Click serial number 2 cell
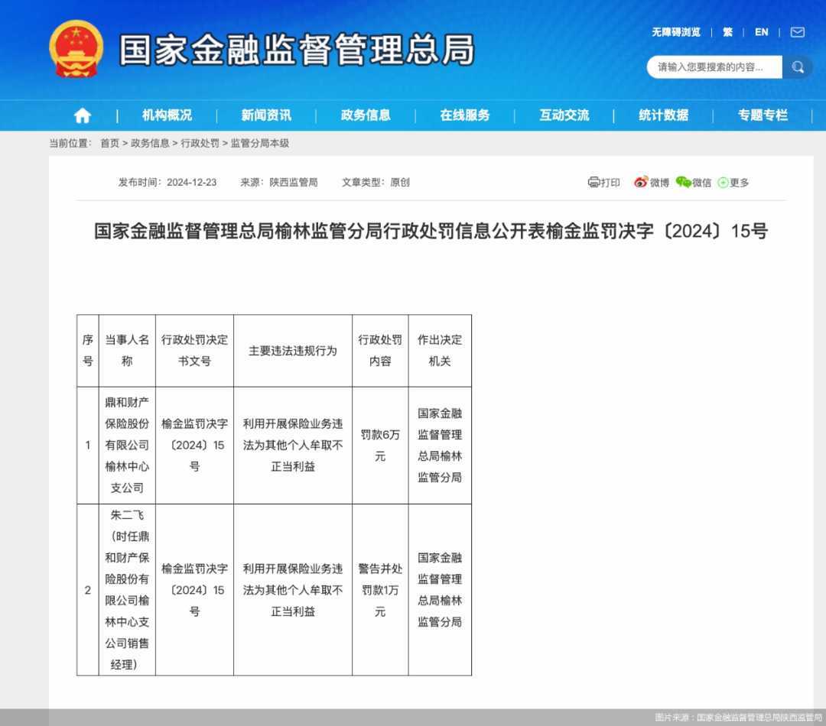This screenshot has width=826, height=726. pos(88,590)
